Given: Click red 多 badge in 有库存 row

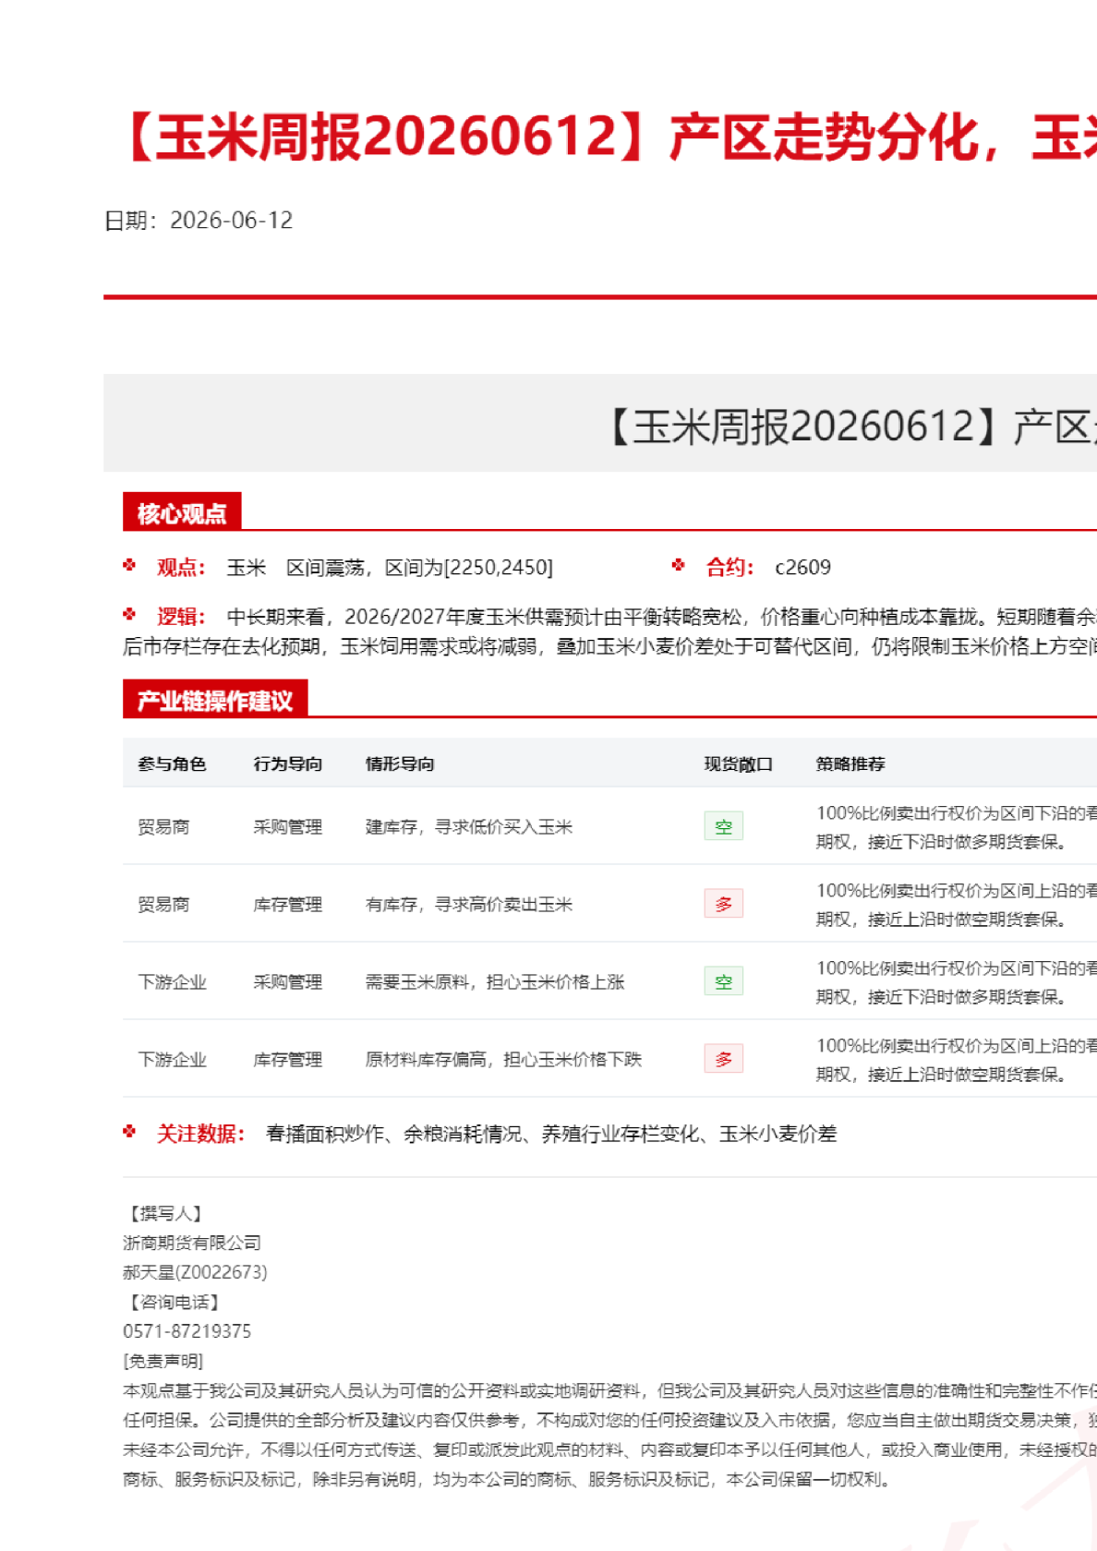Looking at the screenshot, I should [723, 904].
